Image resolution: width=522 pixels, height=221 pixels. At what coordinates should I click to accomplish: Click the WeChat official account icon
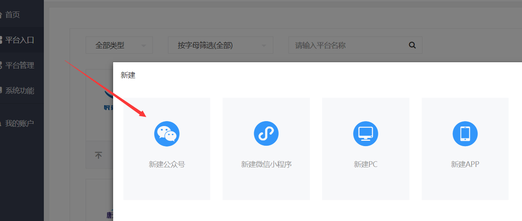(x=167, y=134)
